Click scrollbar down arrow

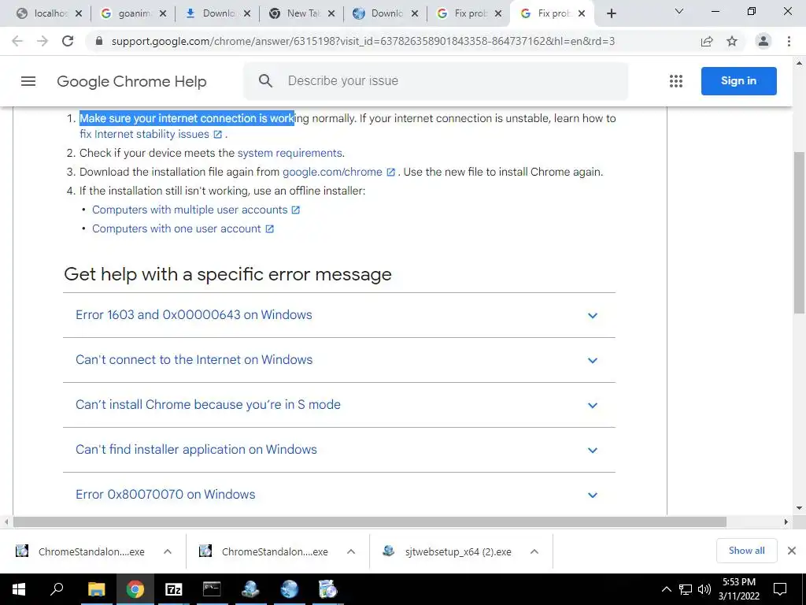pos(799,508)
